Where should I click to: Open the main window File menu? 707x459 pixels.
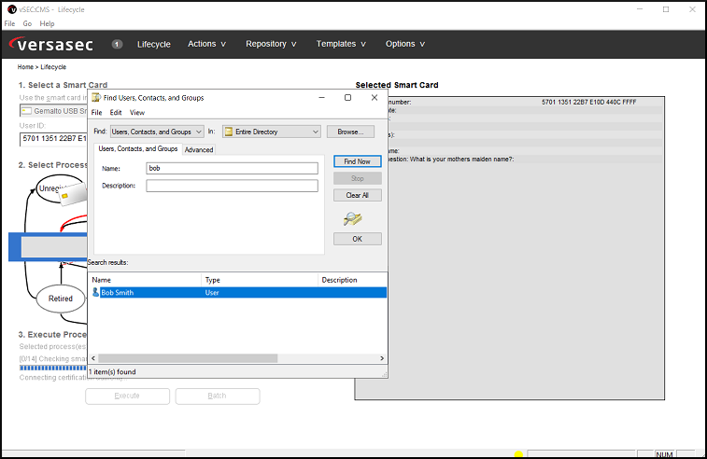tap(9, 23)
